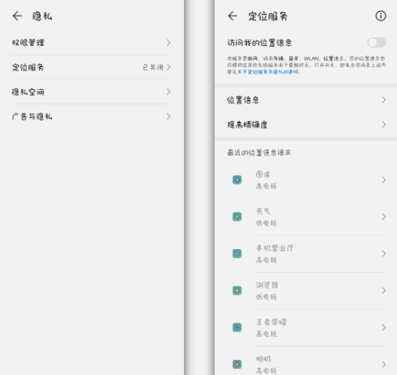
Task: Select the 图库 高电耗 list row
Action: [306, 180]
